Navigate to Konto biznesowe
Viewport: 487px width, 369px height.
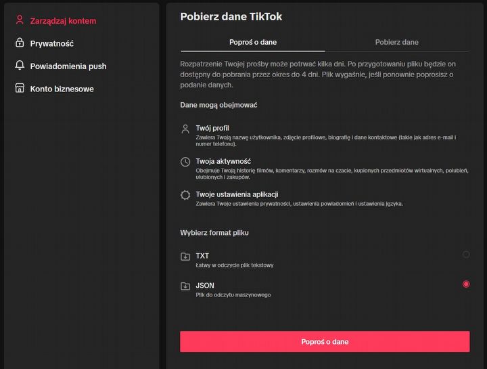tap(62, 89)
